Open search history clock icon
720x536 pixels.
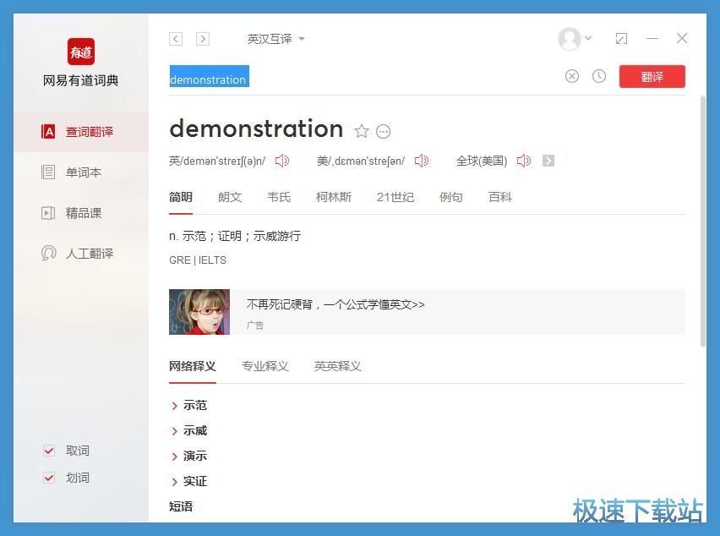pos(599,76)
